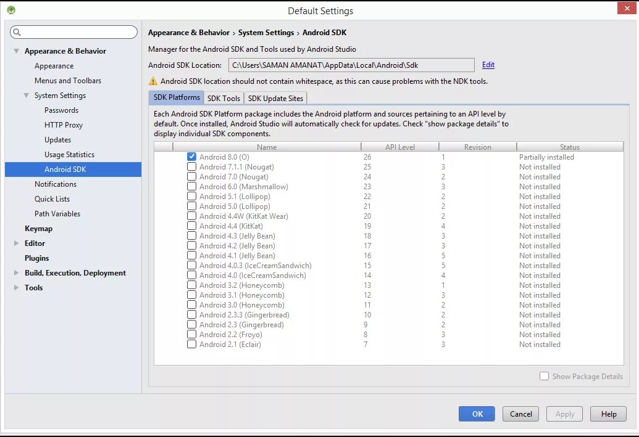Select Keymap in the settings tree
The image size is (639, 437).
[38, 228]
